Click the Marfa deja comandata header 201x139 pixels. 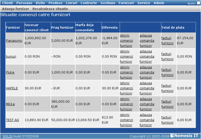(x=88, y=27)
